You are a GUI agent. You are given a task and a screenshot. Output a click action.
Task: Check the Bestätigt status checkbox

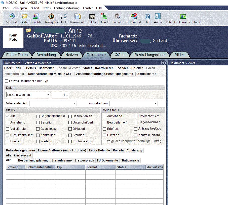[x=38, y=122]
